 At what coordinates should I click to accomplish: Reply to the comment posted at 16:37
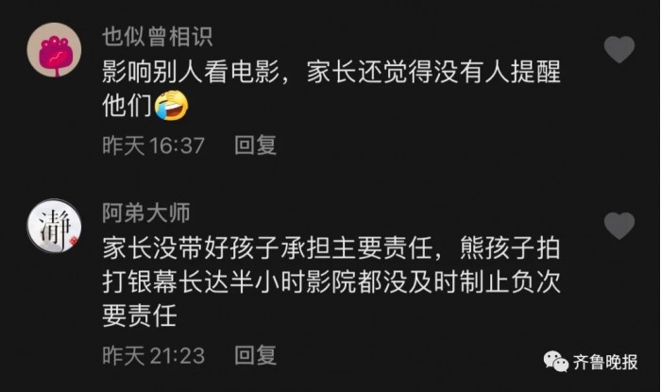point(256,145)
